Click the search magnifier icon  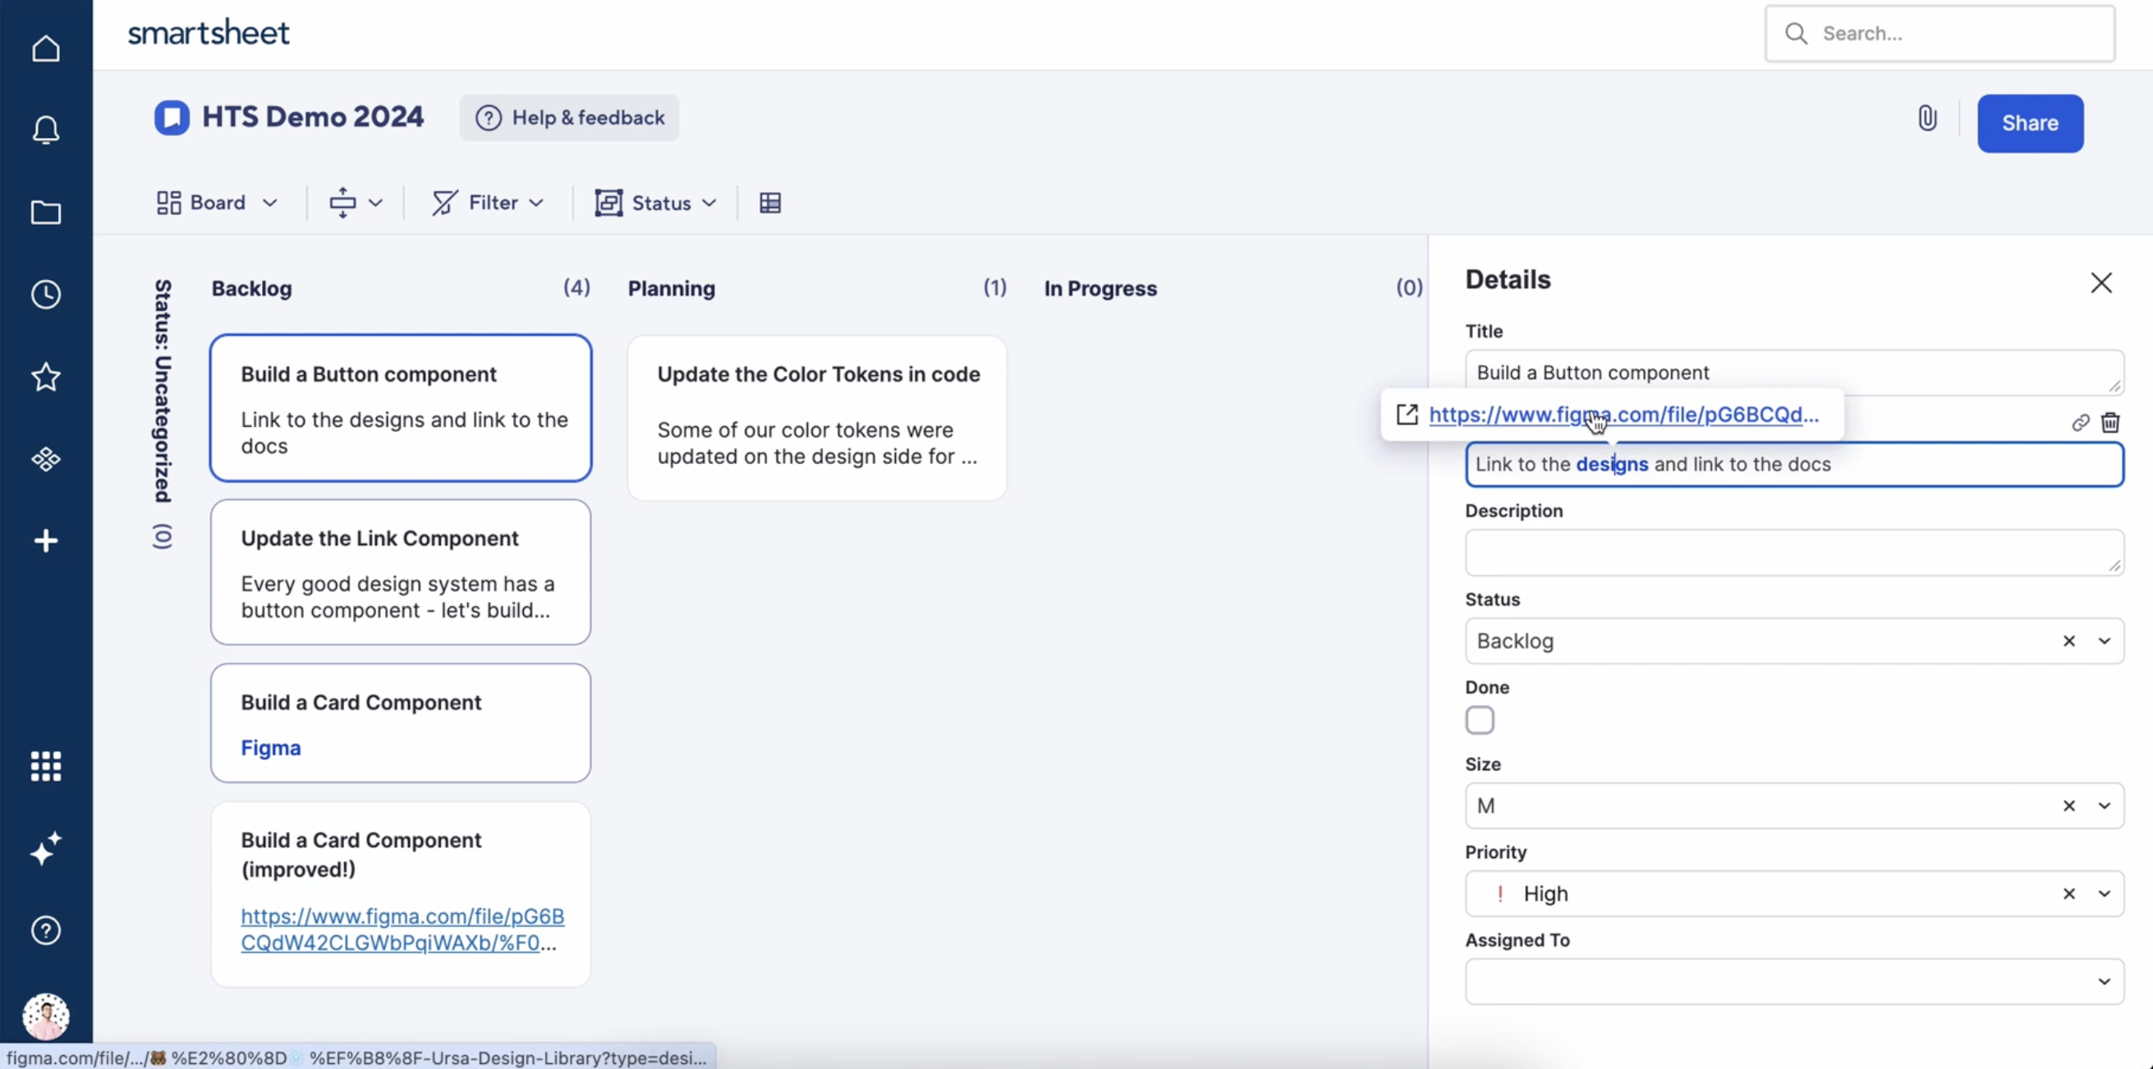pyautogui.click(x=1796, y=34)
